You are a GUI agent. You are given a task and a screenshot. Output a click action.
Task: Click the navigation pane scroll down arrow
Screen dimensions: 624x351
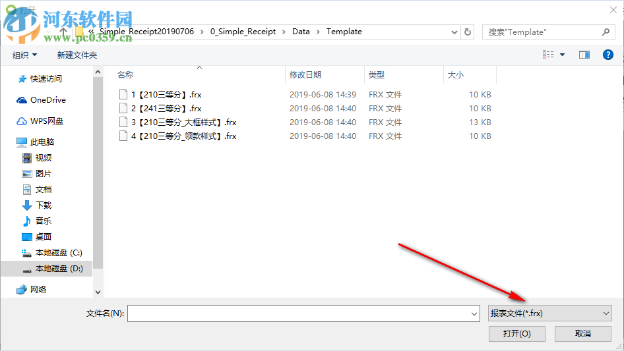[x=98, y=292]
